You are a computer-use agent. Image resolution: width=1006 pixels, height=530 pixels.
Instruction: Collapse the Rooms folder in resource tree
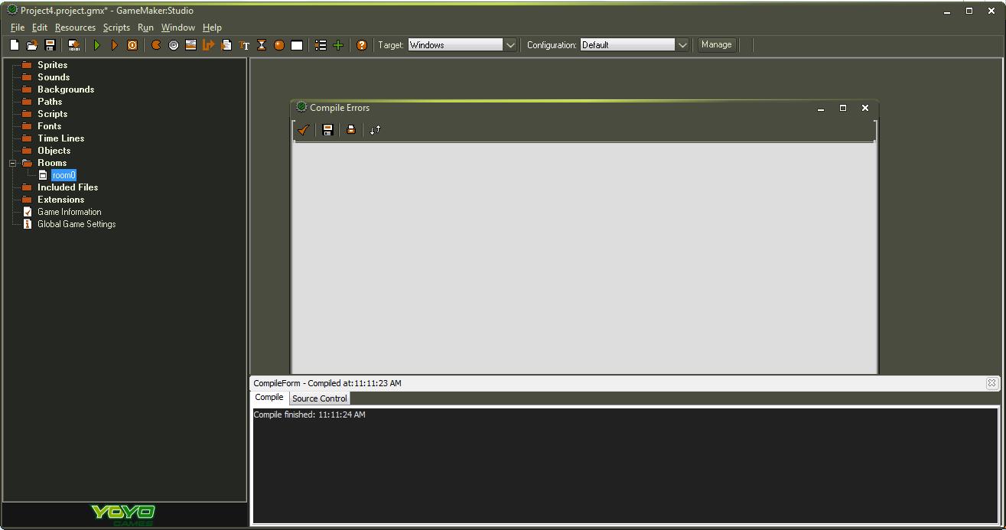(12, 163)
